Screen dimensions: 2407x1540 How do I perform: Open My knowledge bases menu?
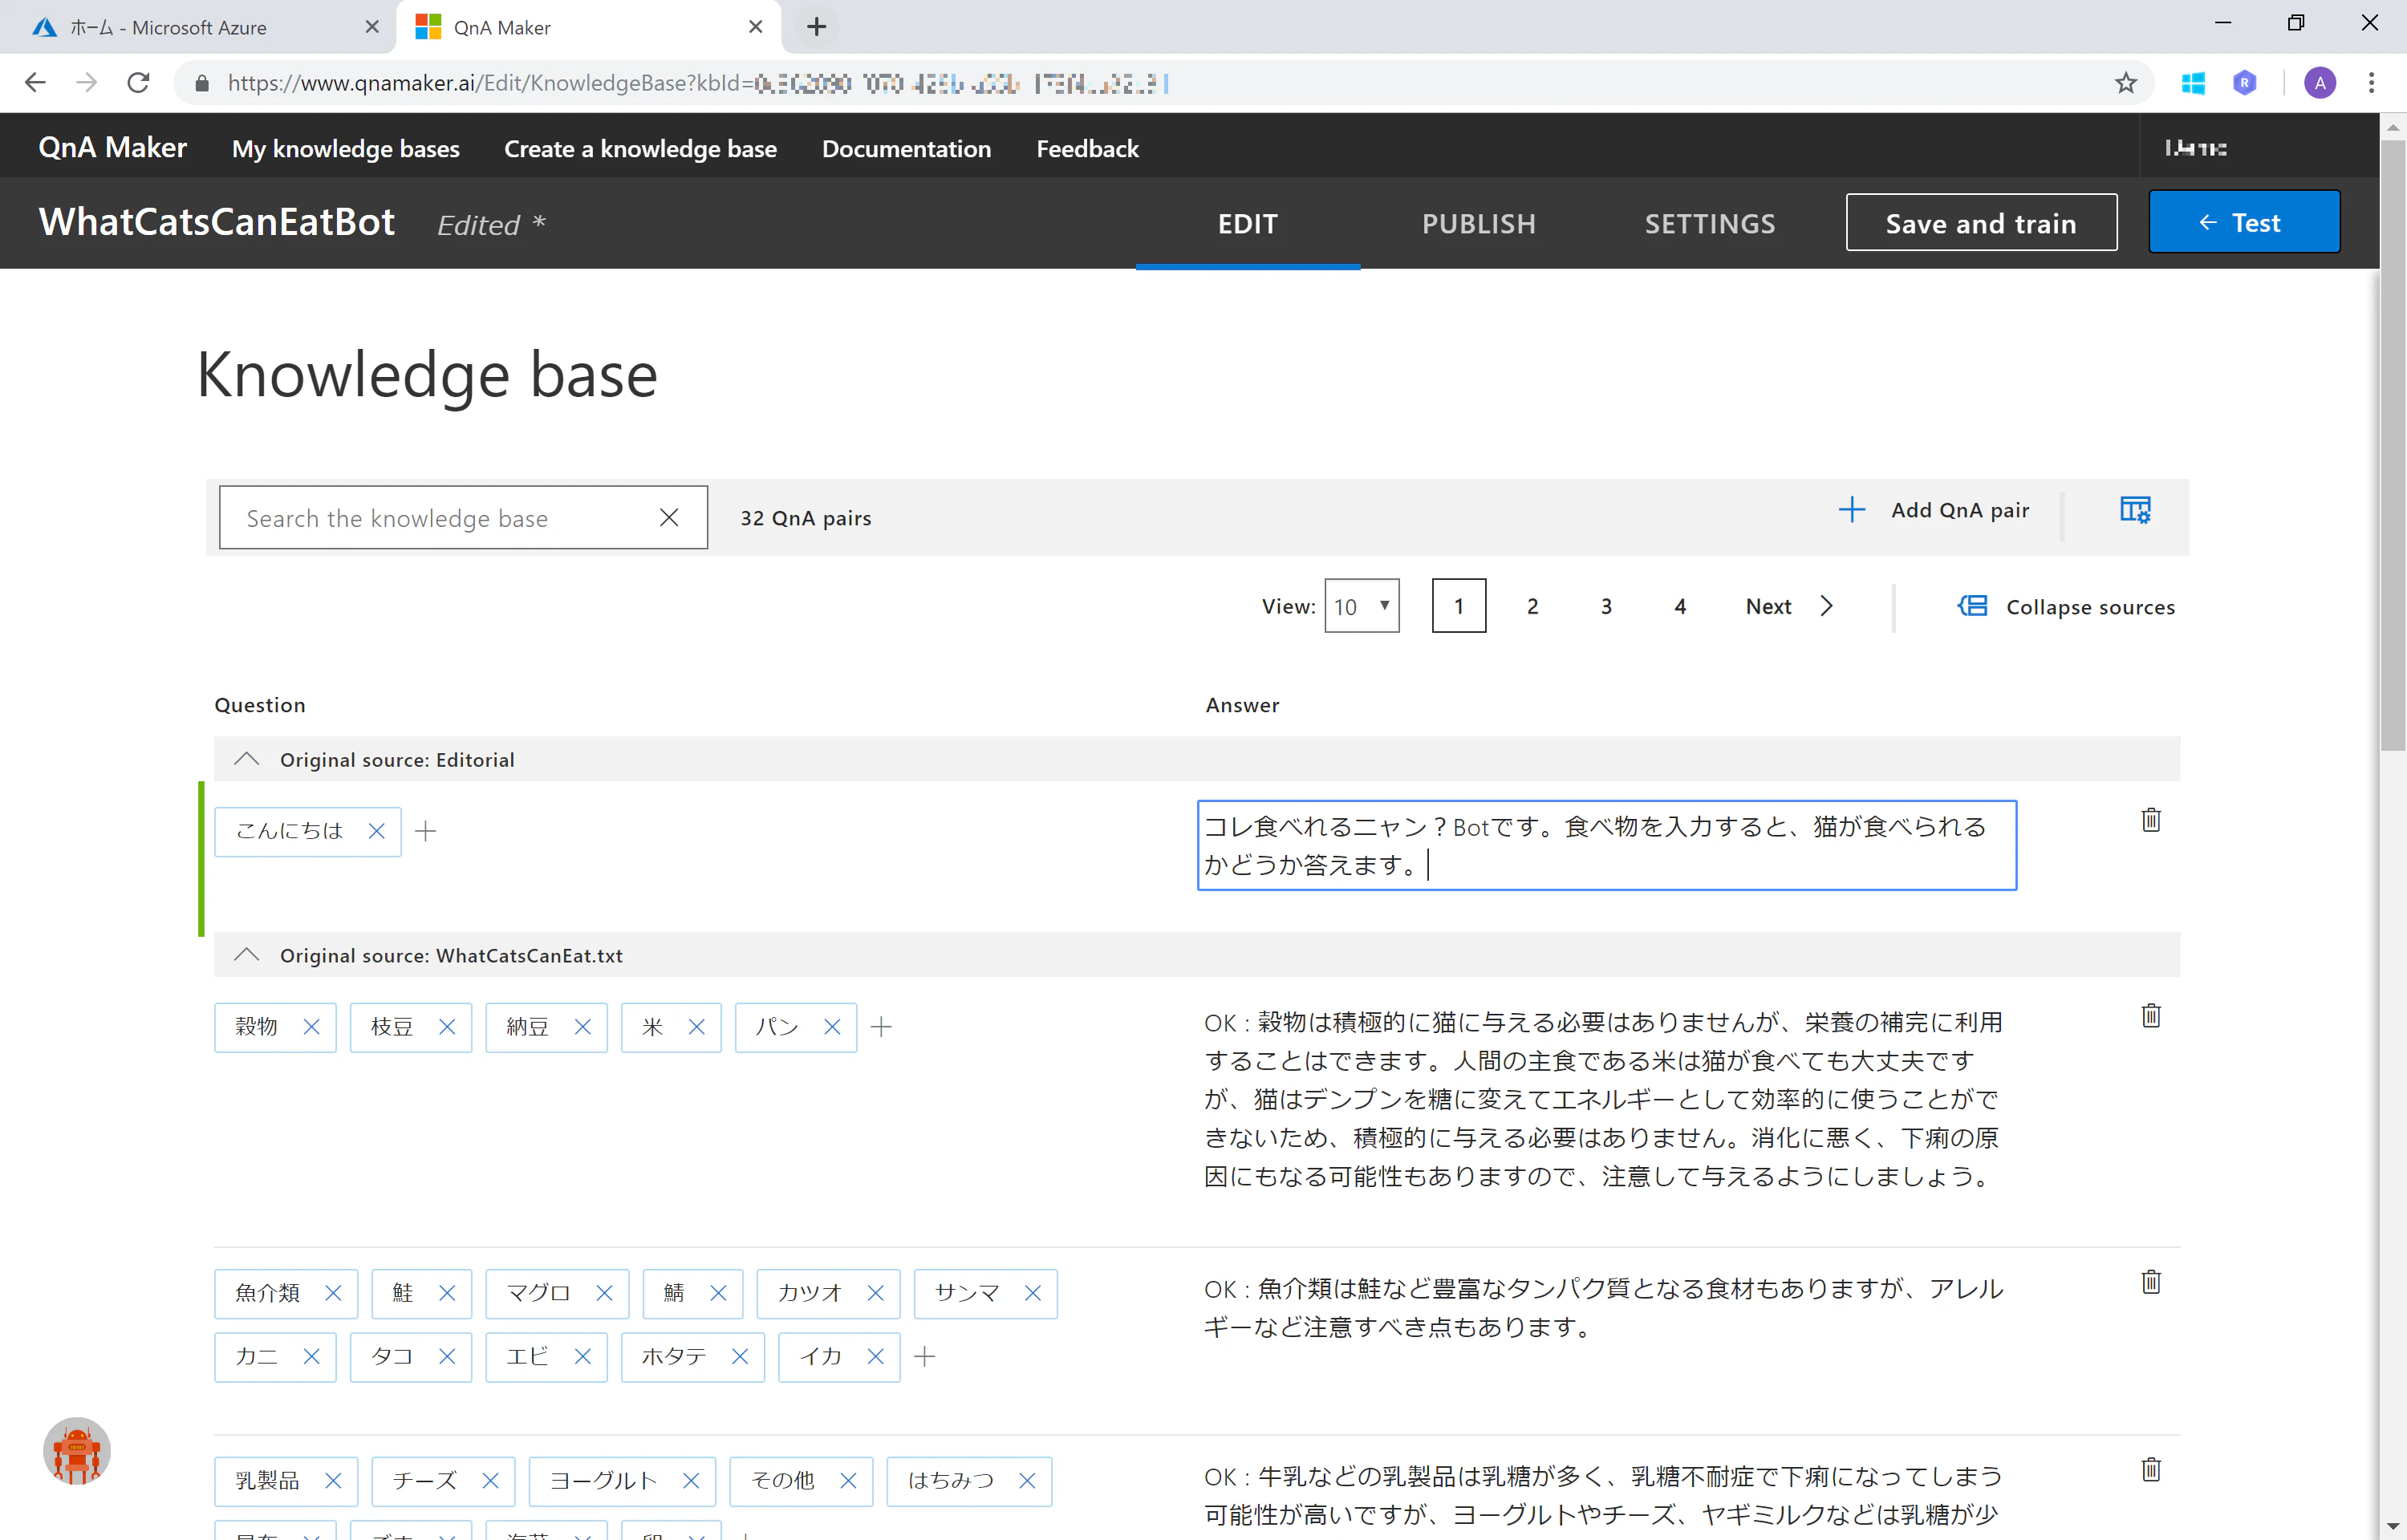pyautogui.click(x=346, y=148)
